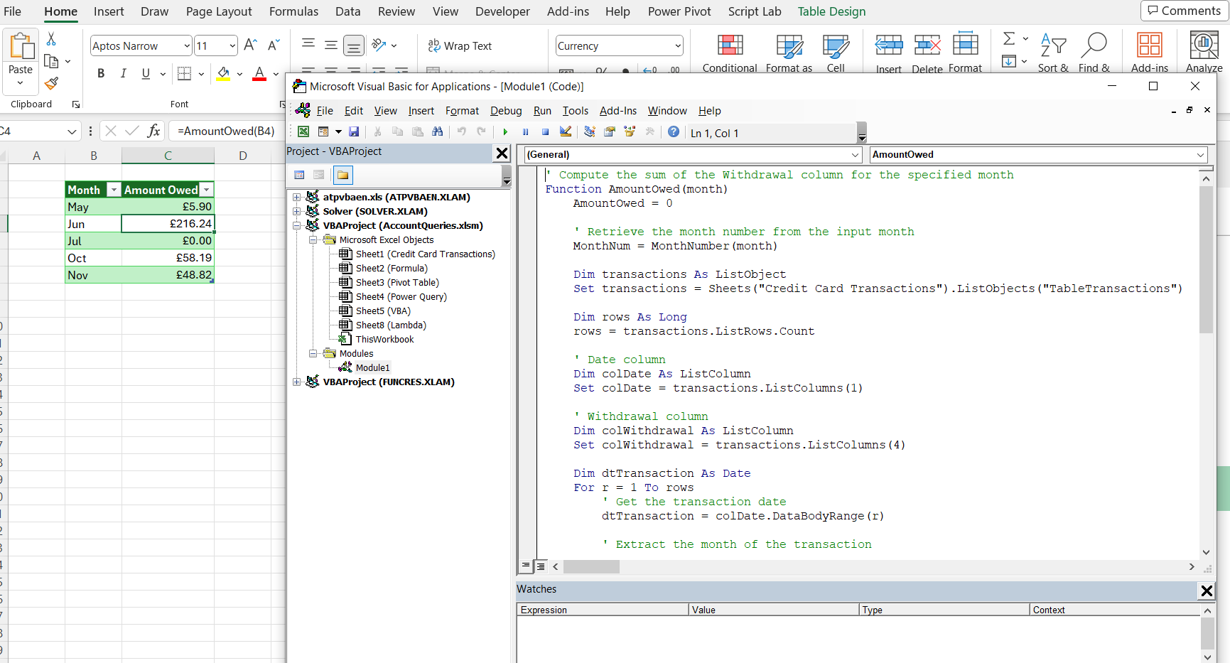
Task: Toggle Italic formatting in Excel
Action: [123, 73]
